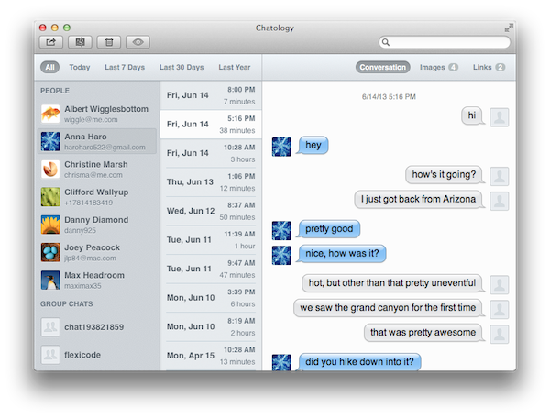
Task: Click Joey Peacock's bird nest avatar
Action: coord(51,252)
